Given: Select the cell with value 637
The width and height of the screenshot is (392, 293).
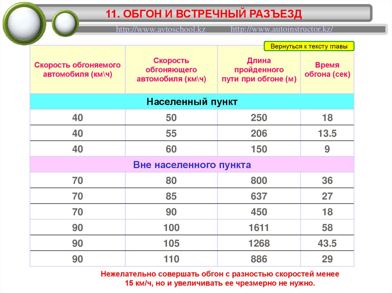Looking at the screenshot, I should click(x=259, y=196).
